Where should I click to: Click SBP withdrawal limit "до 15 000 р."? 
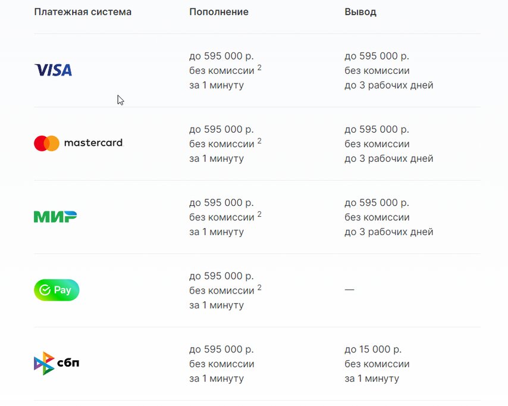373,349
